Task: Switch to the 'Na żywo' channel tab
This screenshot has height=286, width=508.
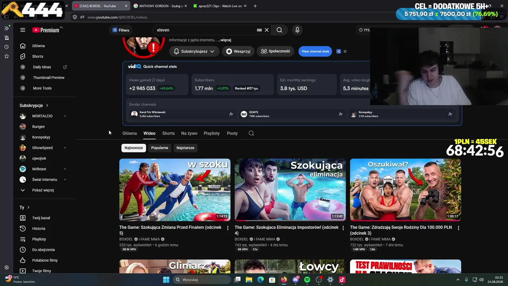Action: pos(189,133)
